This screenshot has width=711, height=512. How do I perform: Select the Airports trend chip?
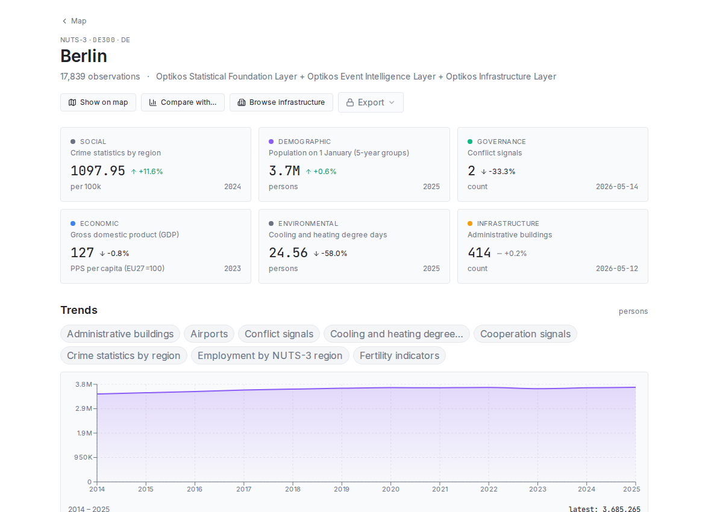tap(209, 334)
